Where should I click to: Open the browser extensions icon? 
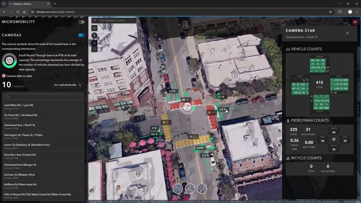340,12
